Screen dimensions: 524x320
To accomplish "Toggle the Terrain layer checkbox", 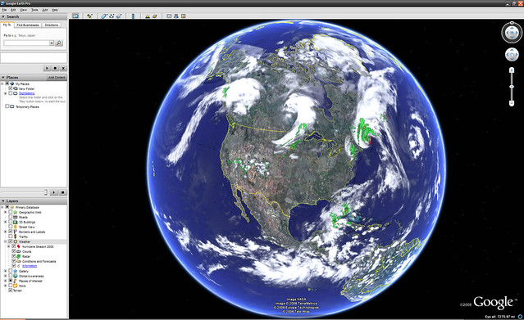I will (11, 291).
